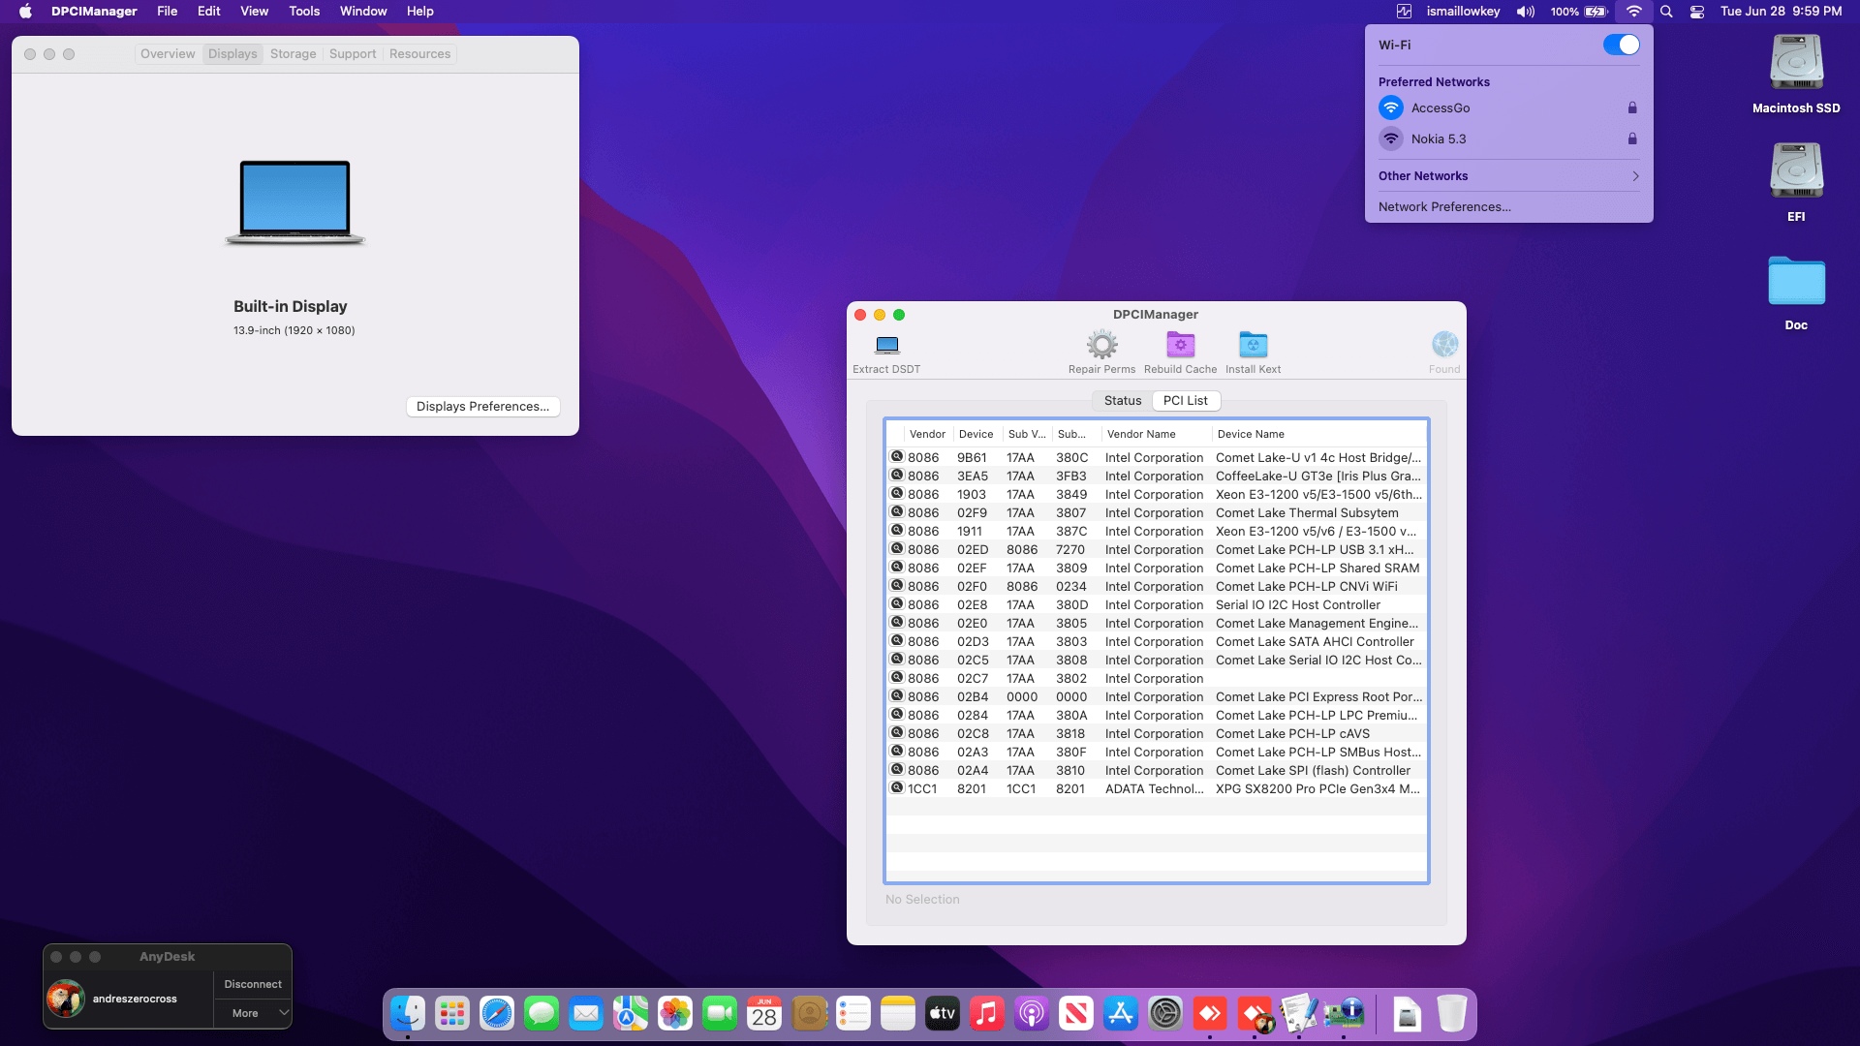This screenshot has height=1046, width=1860.
Task: Connect to AccessGo network
Action: pyautogui.click(x=1508, y=108)
